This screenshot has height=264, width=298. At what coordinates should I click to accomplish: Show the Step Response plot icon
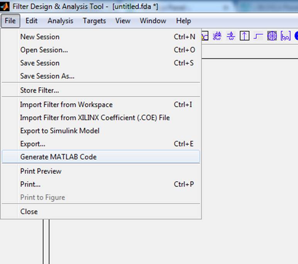258,36
